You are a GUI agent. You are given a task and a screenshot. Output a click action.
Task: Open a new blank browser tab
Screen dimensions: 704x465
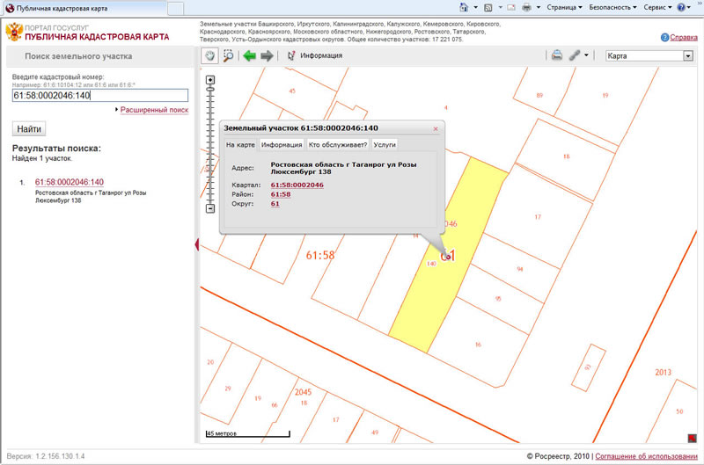pos(175,9)
